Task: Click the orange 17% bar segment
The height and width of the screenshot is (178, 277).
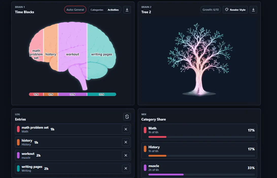Action: [x=51, y=94]
